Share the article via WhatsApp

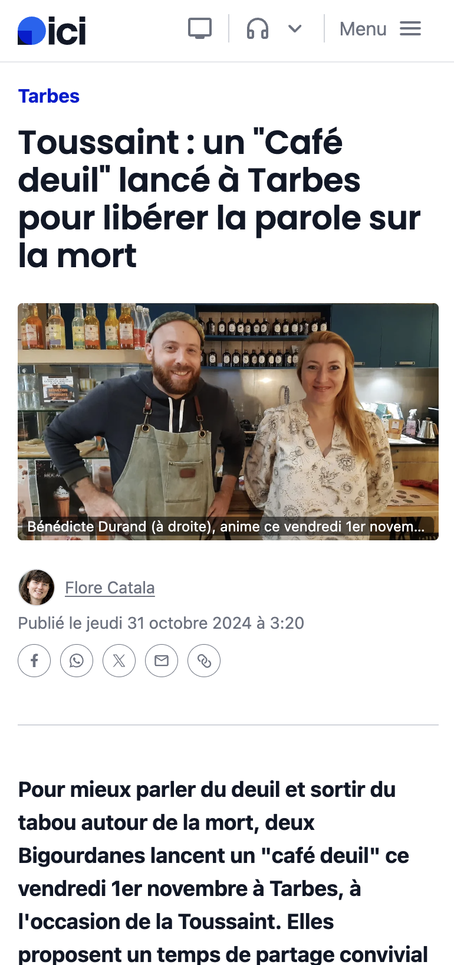point(77,661)
